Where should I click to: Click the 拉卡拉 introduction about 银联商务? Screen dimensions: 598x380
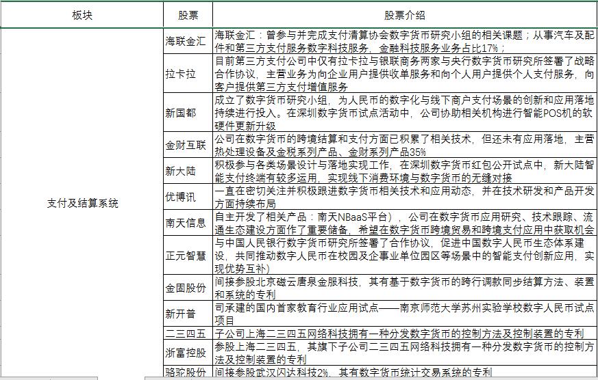405,73
